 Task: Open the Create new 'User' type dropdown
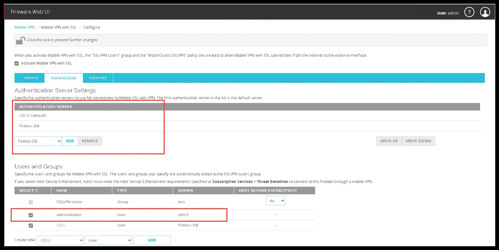pyautogui.click(x=109, y=240)
